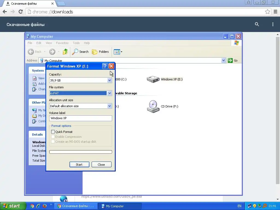
Task: Open File menu in My Computer
Action: (x=30, y=43)
